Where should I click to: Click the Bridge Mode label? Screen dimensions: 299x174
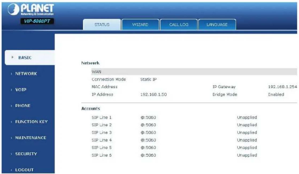tap(225, 94)
